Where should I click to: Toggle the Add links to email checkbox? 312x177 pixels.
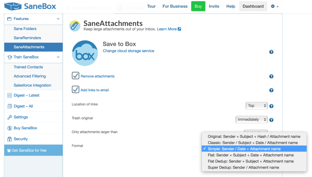(76, 90)
